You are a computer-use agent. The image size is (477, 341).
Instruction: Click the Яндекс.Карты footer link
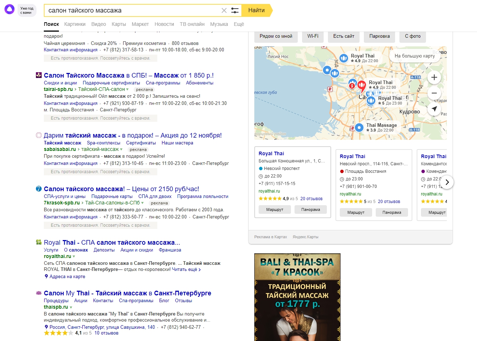coord(305,237)
